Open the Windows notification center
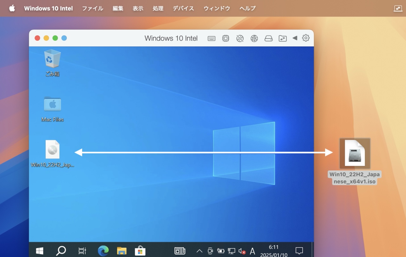This screenshot has height=257, width=406. pos(299,251)
